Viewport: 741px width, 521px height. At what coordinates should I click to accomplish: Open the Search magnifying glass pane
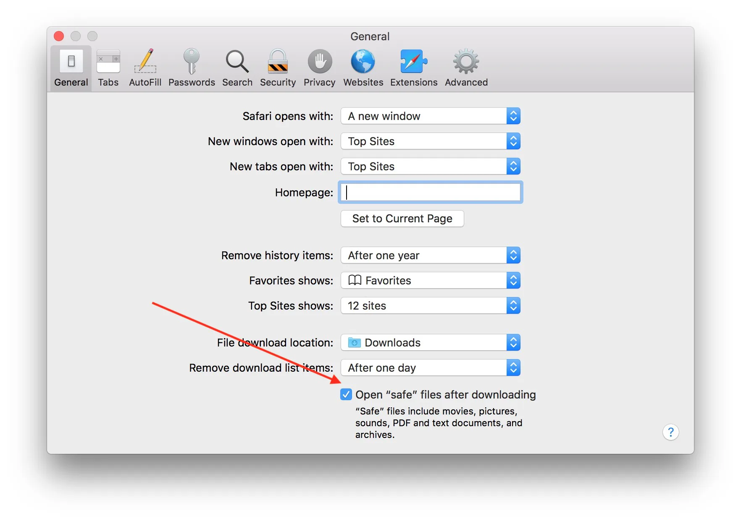coord(237,68)
